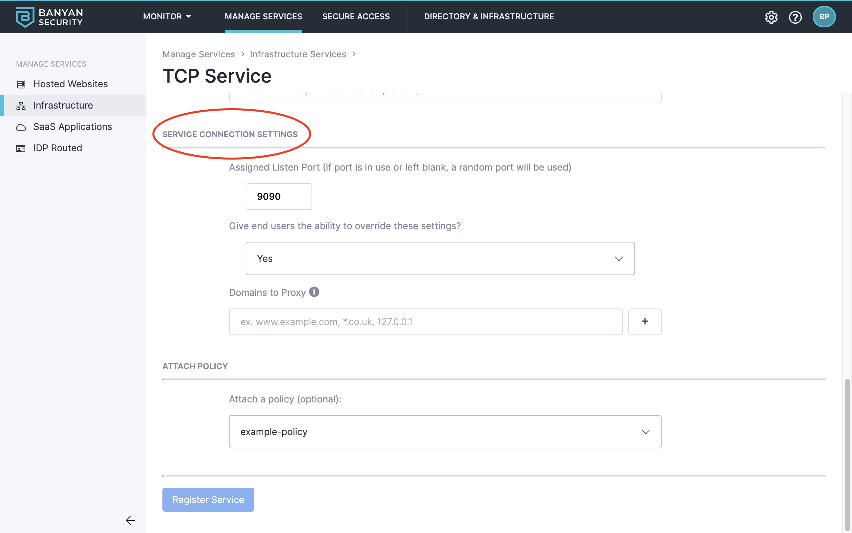Click the page's vertical scrollbar thumb
Image resolution: width=852 pixels, height=533 pixels.
click(x=847, y=455)
